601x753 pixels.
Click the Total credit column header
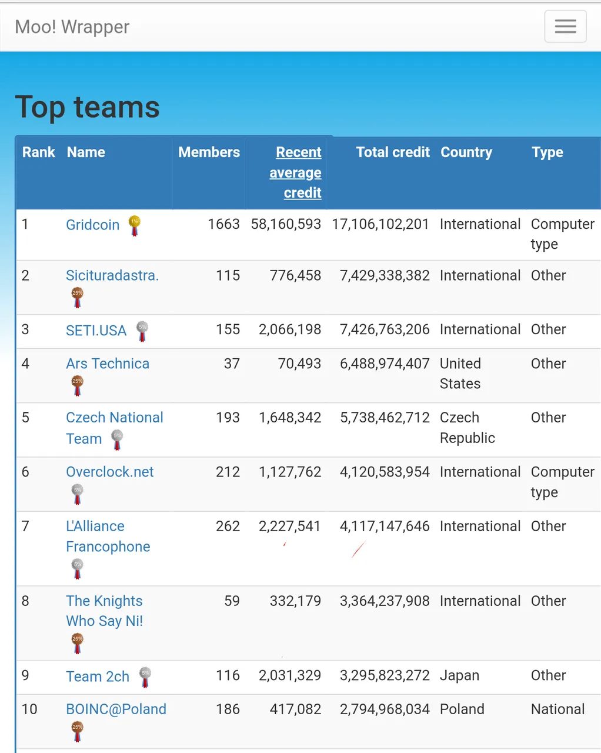tap(393, 152)
